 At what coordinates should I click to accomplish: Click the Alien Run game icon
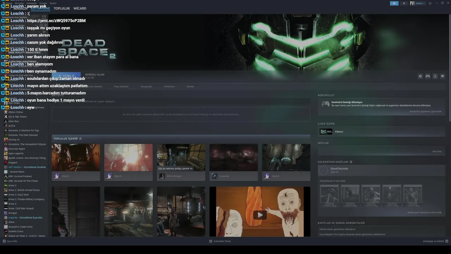(x=6, y=121)
